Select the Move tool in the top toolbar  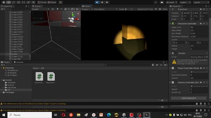9,2
